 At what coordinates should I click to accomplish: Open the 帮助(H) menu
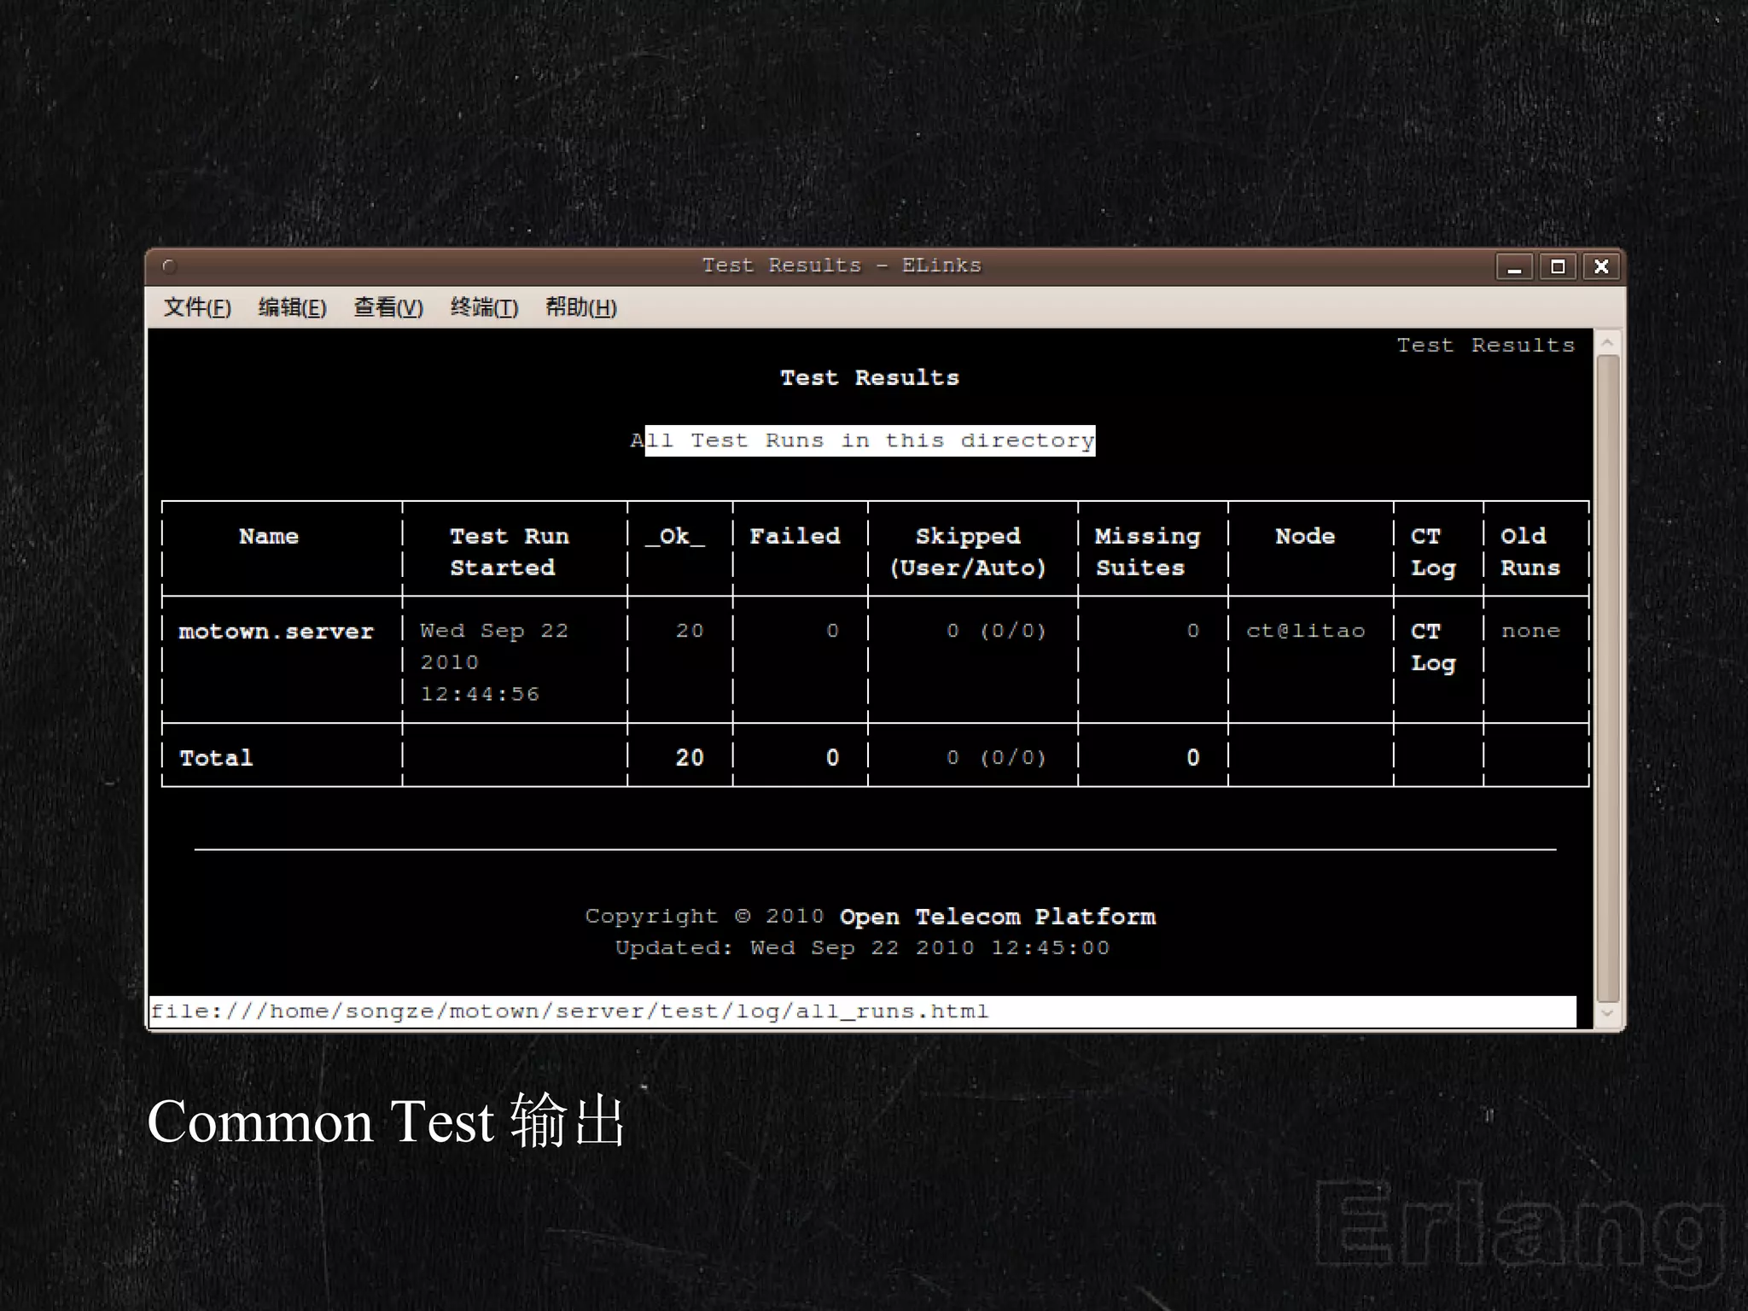coord(580,307)
